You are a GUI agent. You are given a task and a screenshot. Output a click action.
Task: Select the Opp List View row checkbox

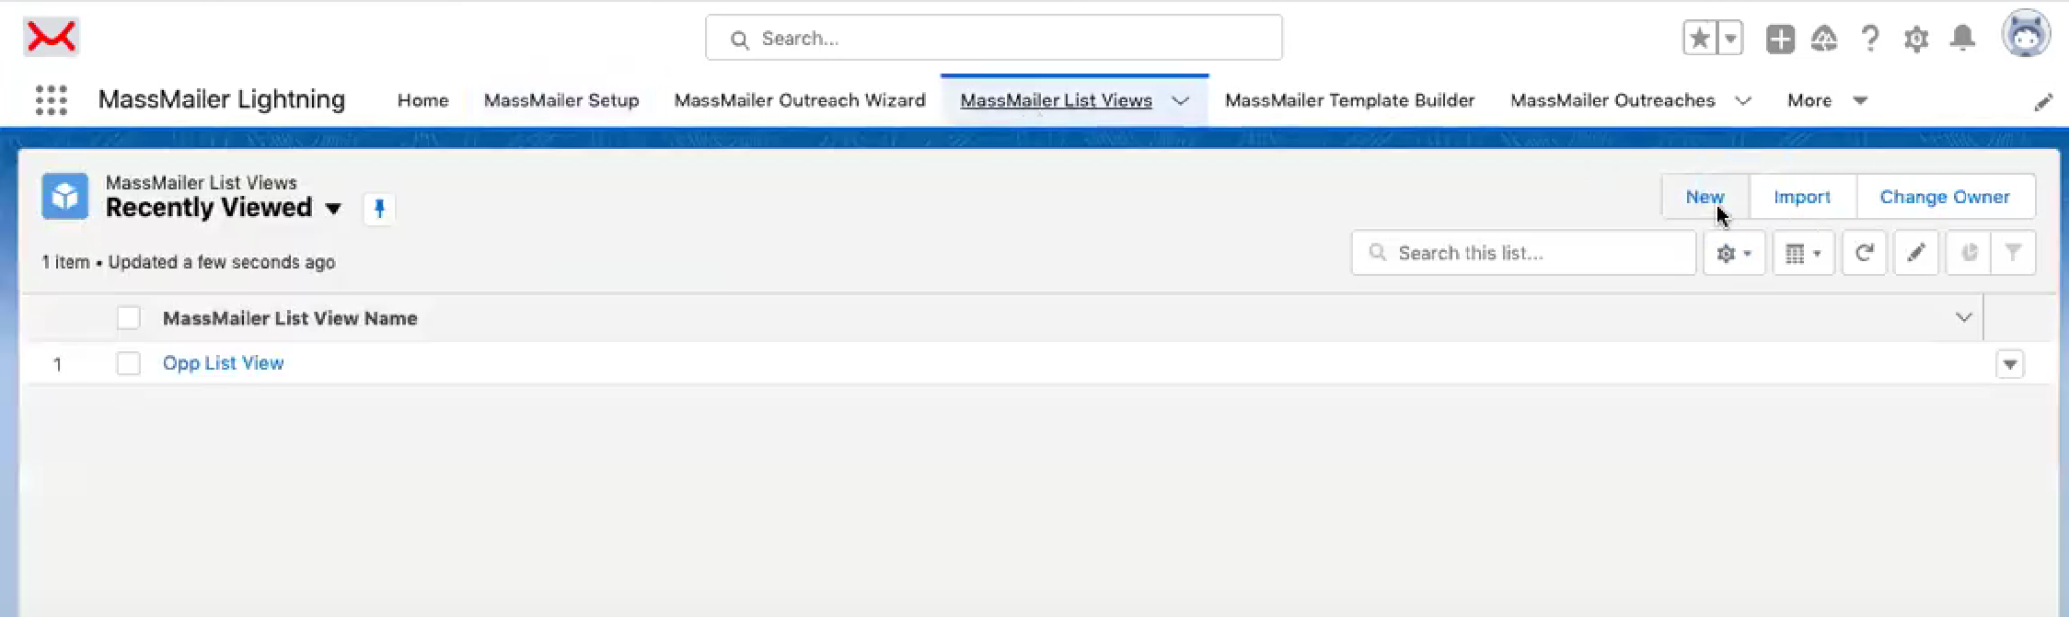click(x=129, y=363)
